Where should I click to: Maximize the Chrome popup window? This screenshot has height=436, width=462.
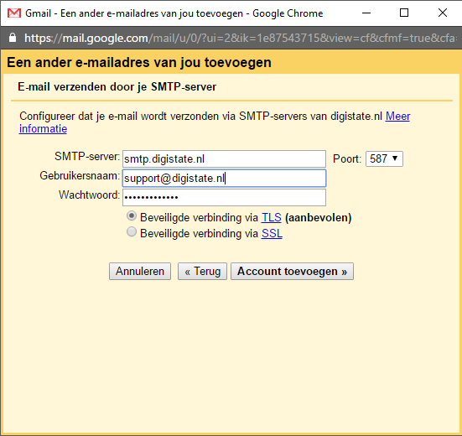tap(404, 13)
